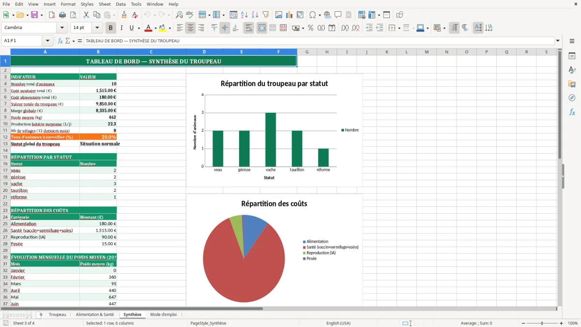The width and height of the screenshot is (581, 327).
Task: Toggle Center Vertically alignment
Action: point(225,28)
